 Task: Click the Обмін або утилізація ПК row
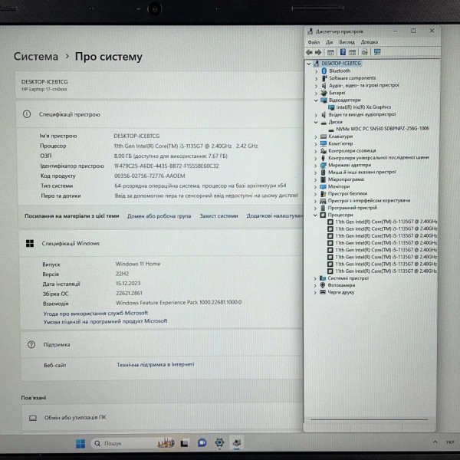[x=163, y=418]
